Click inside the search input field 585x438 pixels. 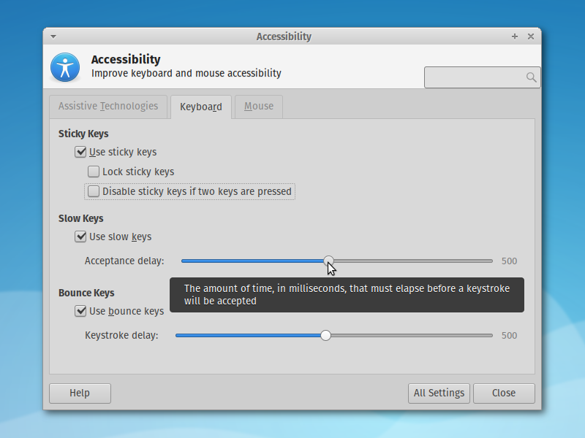click(x=475, y=77)
